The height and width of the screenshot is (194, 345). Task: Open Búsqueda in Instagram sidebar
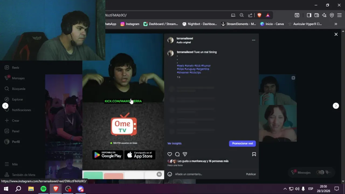point(15,89)
